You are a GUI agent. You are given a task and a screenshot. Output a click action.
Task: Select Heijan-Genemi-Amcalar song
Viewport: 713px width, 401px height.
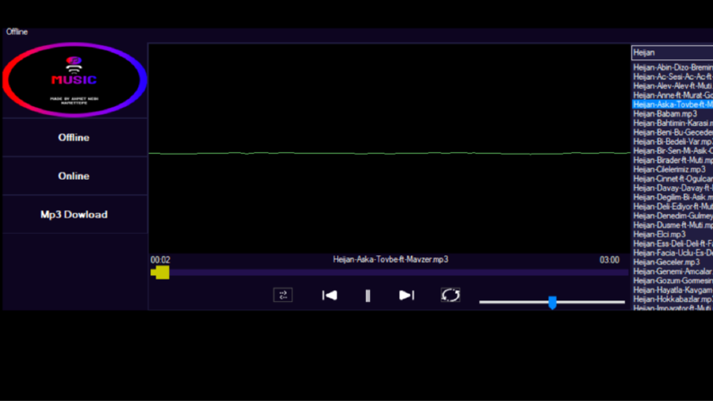tap(673, 272)
